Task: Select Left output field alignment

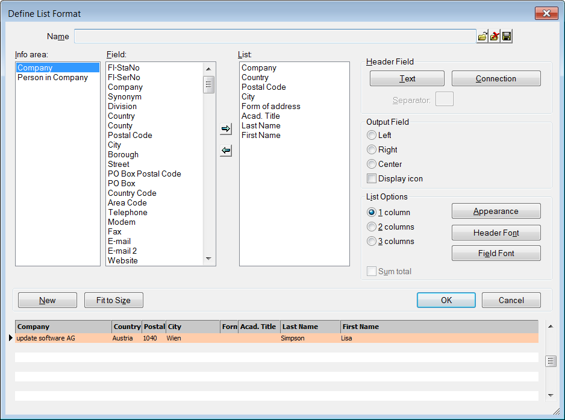Action: 372,136
